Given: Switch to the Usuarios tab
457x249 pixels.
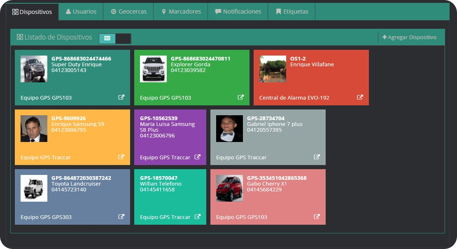Looking at the screenshot, I should pyautogui.click(x=81, y=12).
